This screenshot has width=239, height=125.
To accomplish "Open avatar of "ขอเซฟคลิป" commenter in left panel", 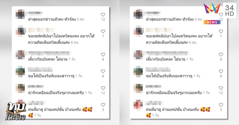I will click(20, 31).
